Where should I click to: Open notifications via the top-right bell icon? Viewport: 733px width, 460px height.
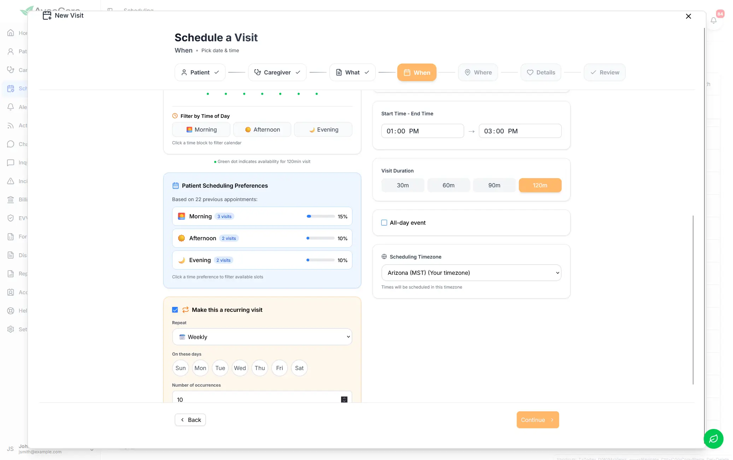click(x=714, y=20)
